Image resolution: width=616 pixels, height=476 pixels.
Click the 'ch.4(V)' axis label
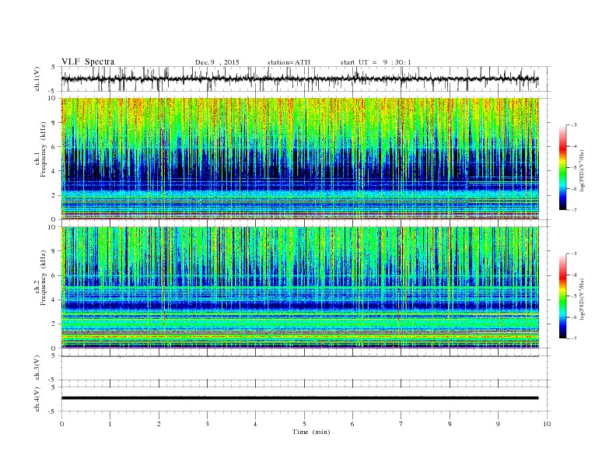tap(37, 399)
